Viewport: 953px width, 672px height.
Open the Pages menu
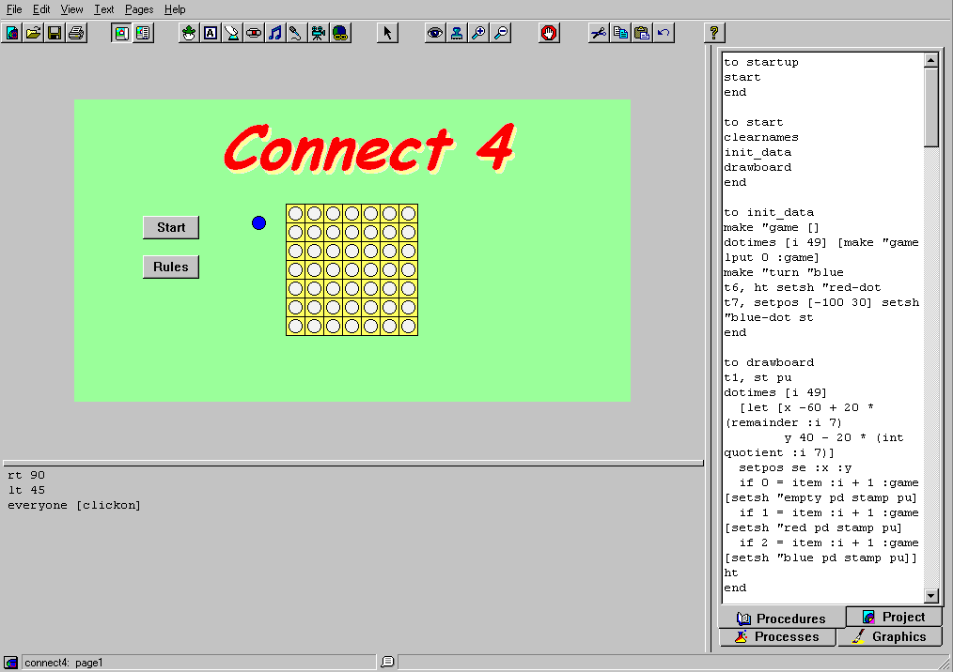pos(139,9)
